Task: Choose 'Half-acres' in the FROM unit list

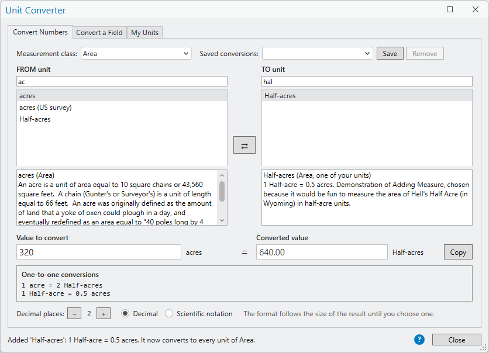Action: click(x=122, y=119)
